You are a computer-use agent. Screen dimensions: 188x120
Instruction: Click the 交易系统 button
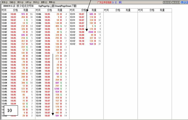pos(175,2)
